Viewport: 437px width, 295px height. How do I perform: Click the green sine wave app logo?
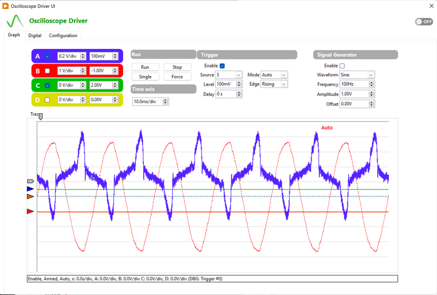click(15, 21)
